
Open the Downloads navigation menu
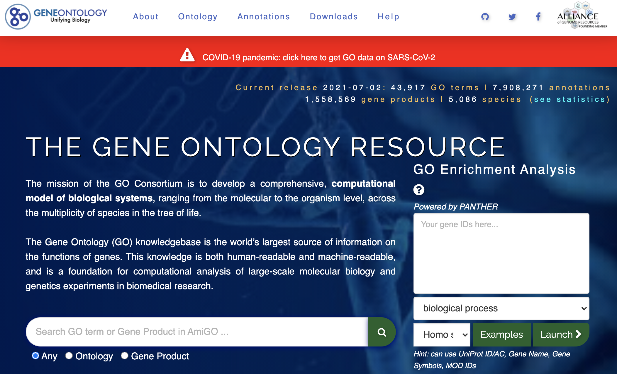pos(334,17)
